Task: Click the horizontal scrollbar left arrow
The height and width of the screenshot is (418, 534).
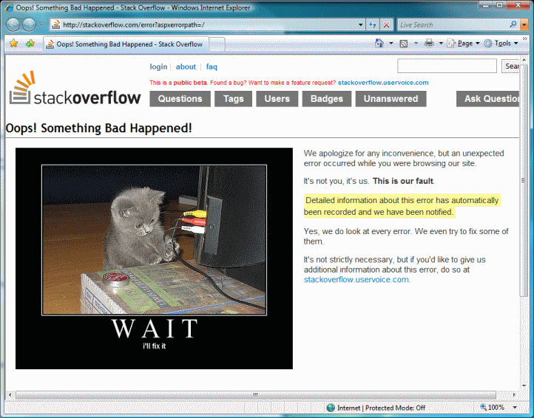Action: 10,395
